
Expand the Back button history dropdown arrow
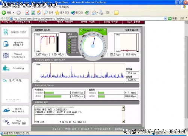[14, 13]
